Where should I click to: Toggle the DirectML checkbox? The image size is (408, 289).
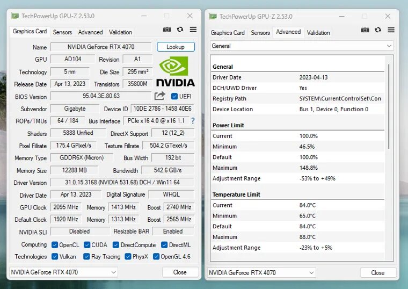(164, 245)
